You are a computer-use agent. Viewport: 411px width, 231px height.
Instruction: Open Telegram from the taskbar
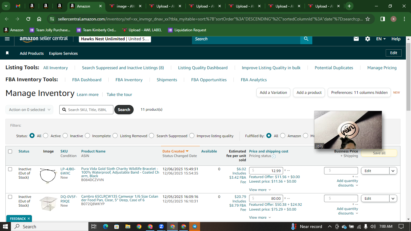pos(195,226)
